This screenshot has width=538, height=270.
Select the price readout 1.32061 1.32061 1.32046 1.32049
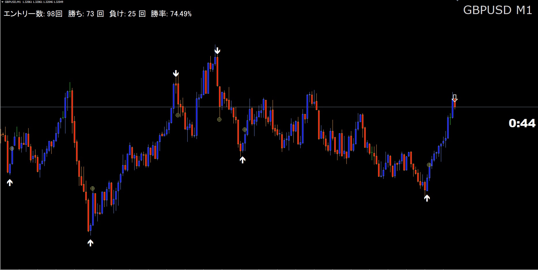43,2
